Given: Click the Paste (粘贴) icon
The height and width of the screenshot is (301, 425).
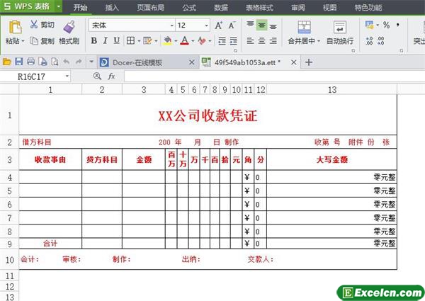Looking at the screenshot, I should pos(15,27).
